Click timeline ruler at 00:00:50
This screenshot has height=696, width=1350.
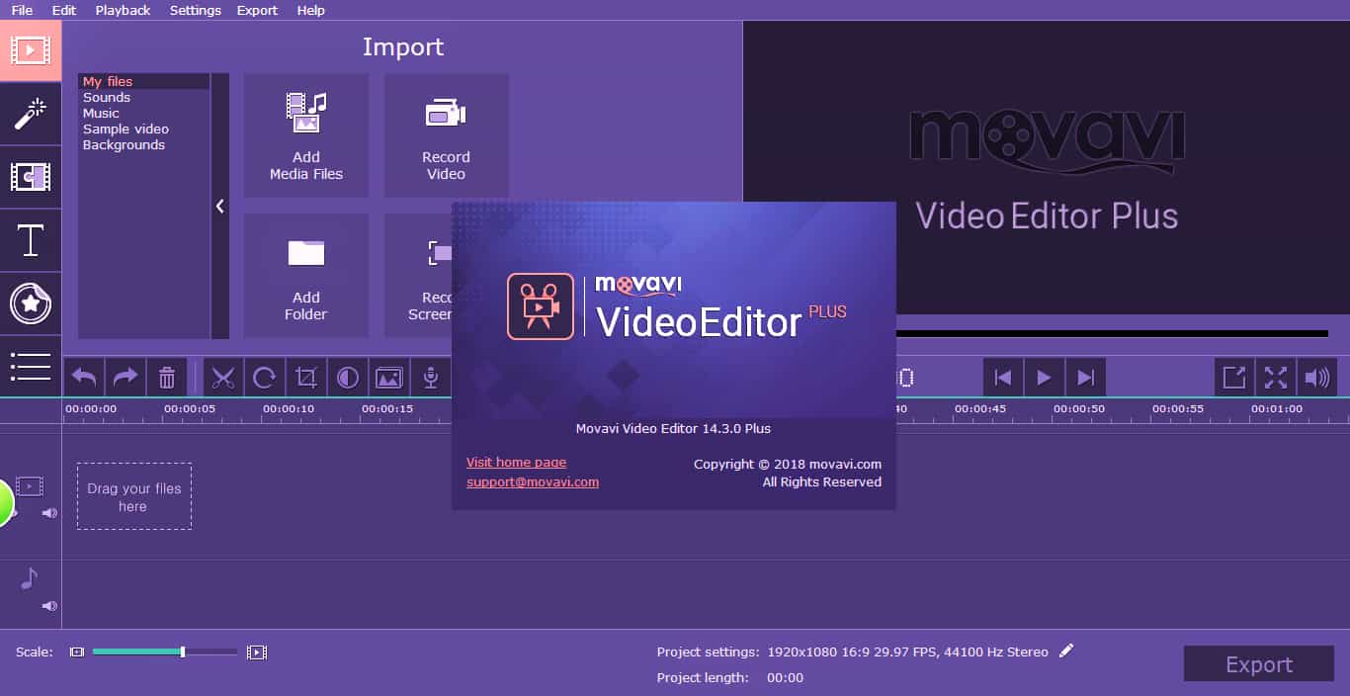point(1079,409)
